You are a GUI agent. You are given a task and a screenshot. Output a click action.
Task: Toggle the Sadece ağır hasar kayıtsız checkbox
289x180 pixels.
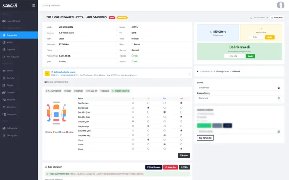[x=45, y=82]
